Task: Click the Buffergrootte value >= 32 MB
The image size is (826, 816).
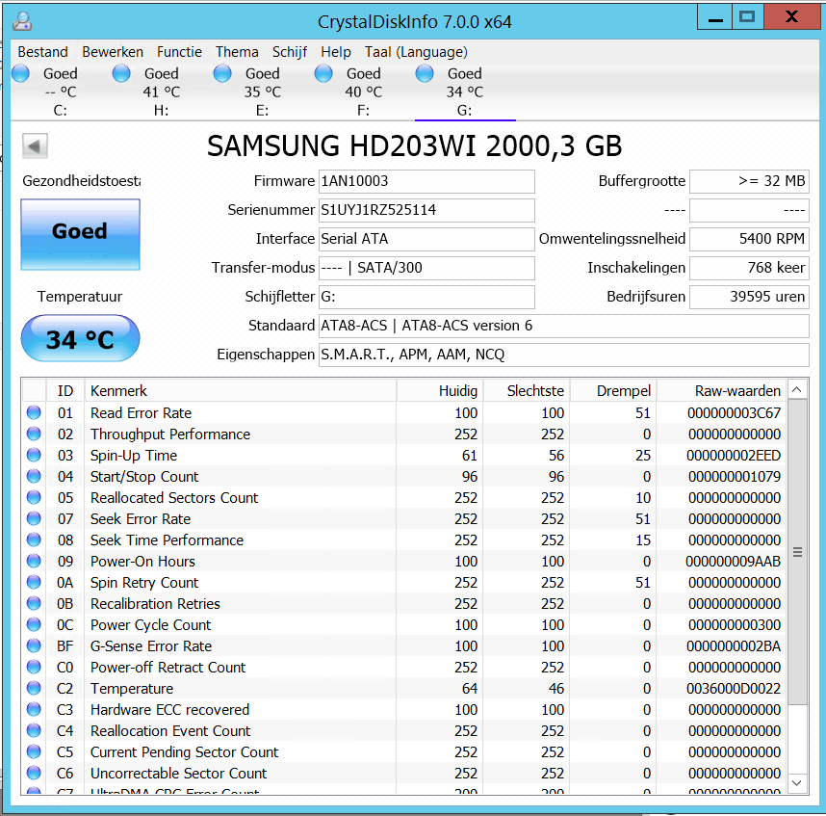Action: [749, 181]
